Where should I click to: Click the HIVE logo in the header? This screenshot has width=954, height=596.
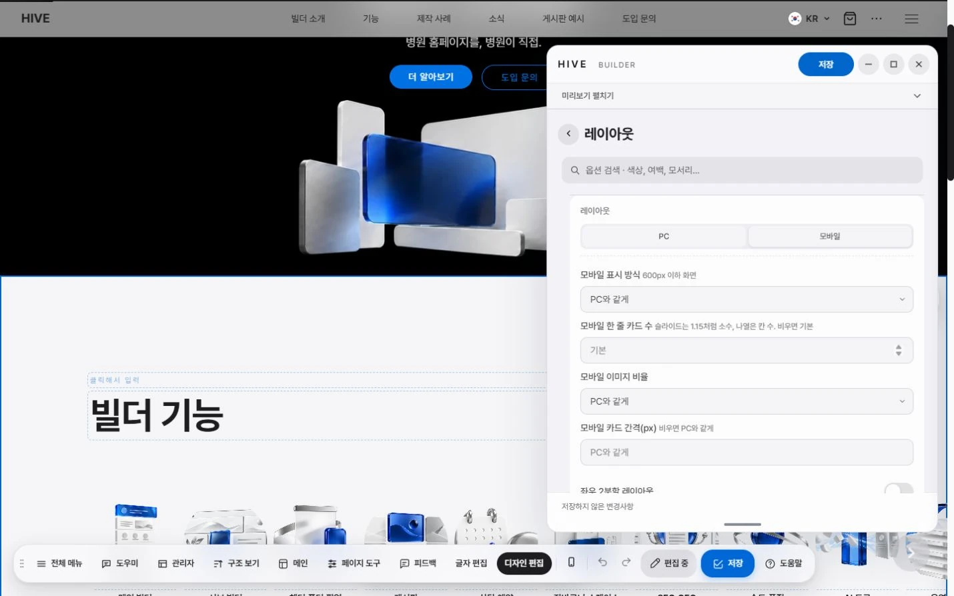click(x=35, y=19)
